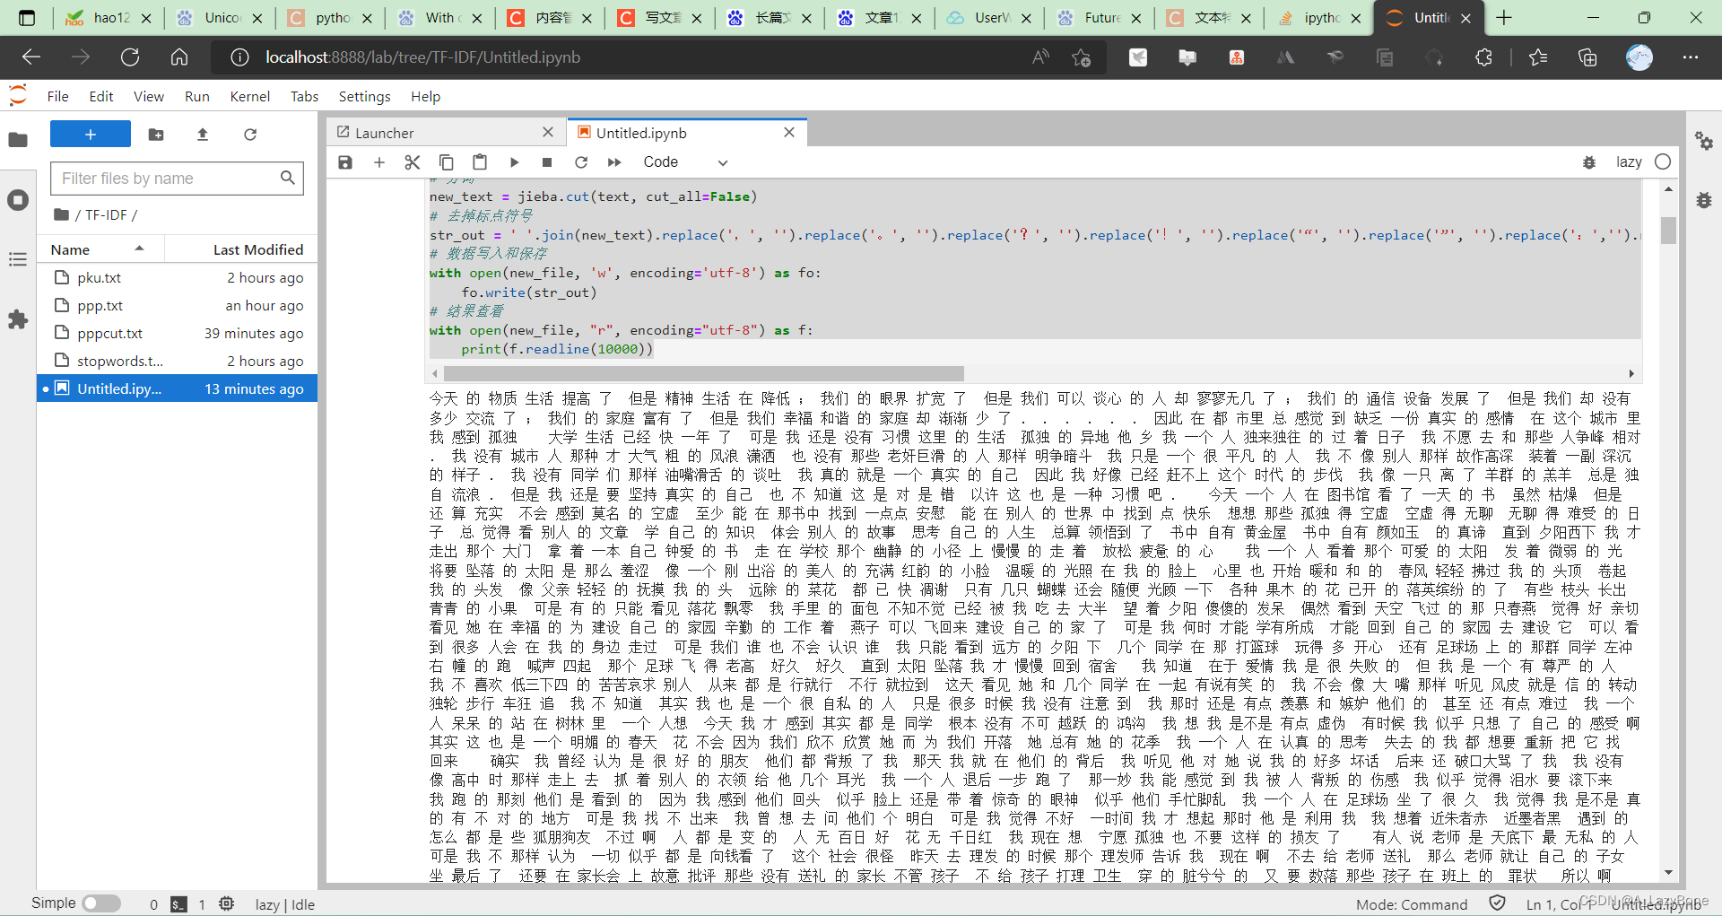This screenshot has width=1722, height=916.
Task: Click the Mode: Command status text
Action: pos(1412,904)
